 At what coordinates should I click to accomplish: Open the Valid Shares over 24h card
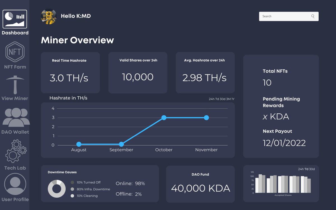click(x=138, y=72)
